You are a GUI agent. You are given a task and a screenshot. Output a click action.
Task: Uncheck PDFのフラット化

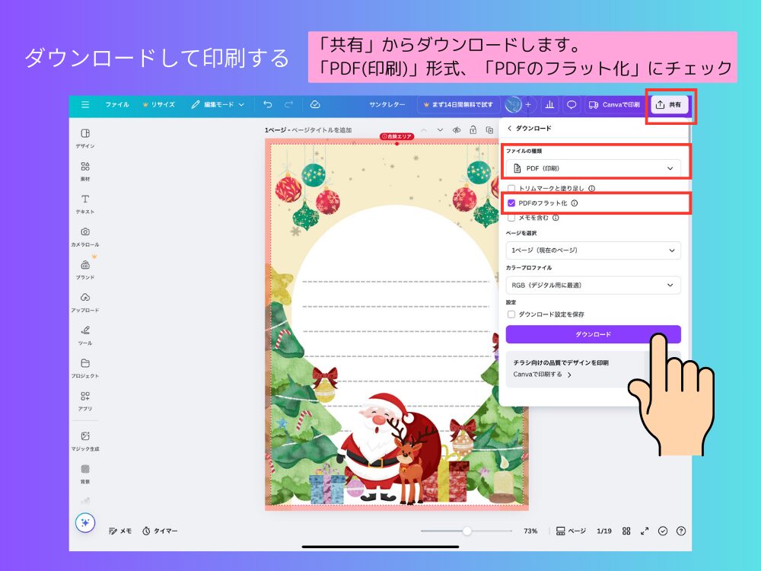click(x=511, y=203)
